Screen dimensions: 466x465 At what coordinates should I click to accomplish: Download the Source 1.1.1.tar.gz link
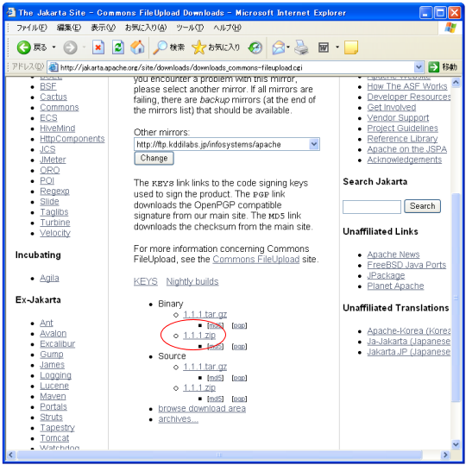pos(205,367)
